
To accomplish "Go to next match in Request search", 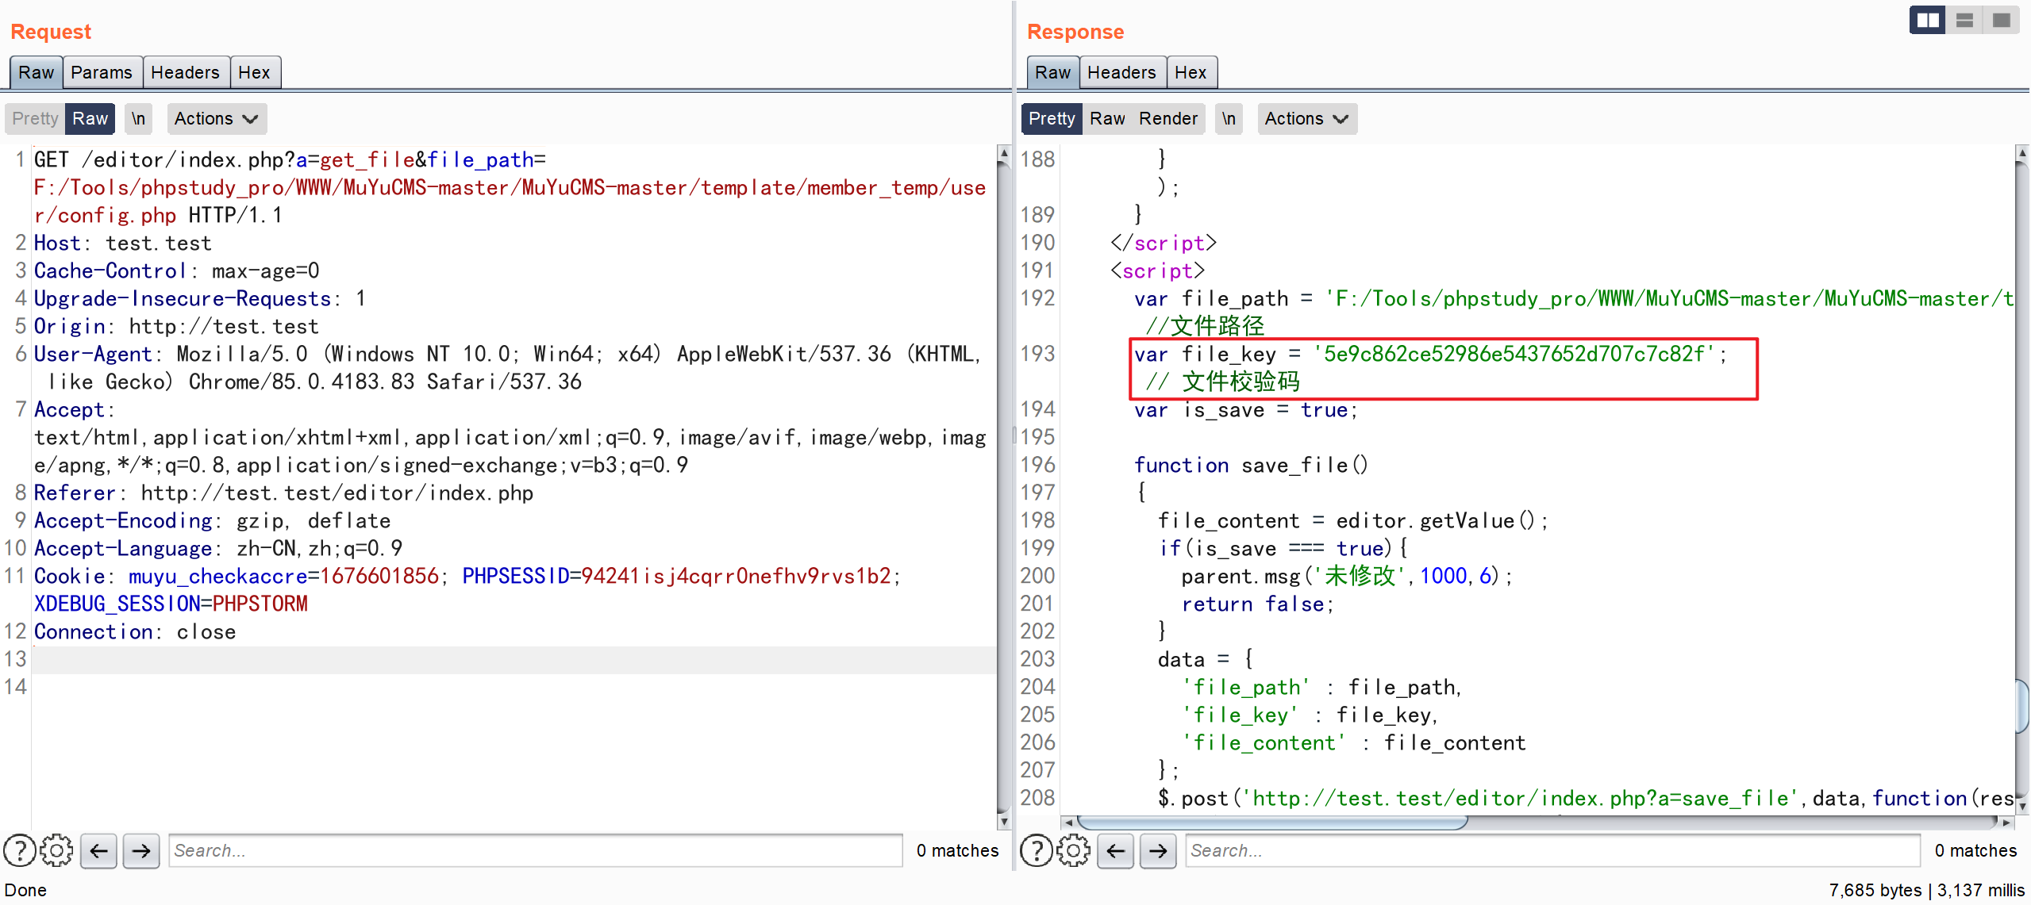I will coord(141,850).
